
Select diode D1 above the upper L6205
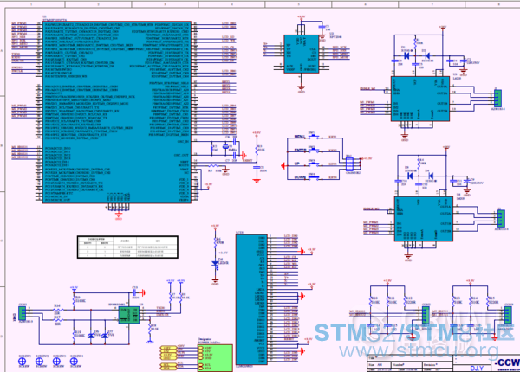pyautogui.click(x=406, y=55)
